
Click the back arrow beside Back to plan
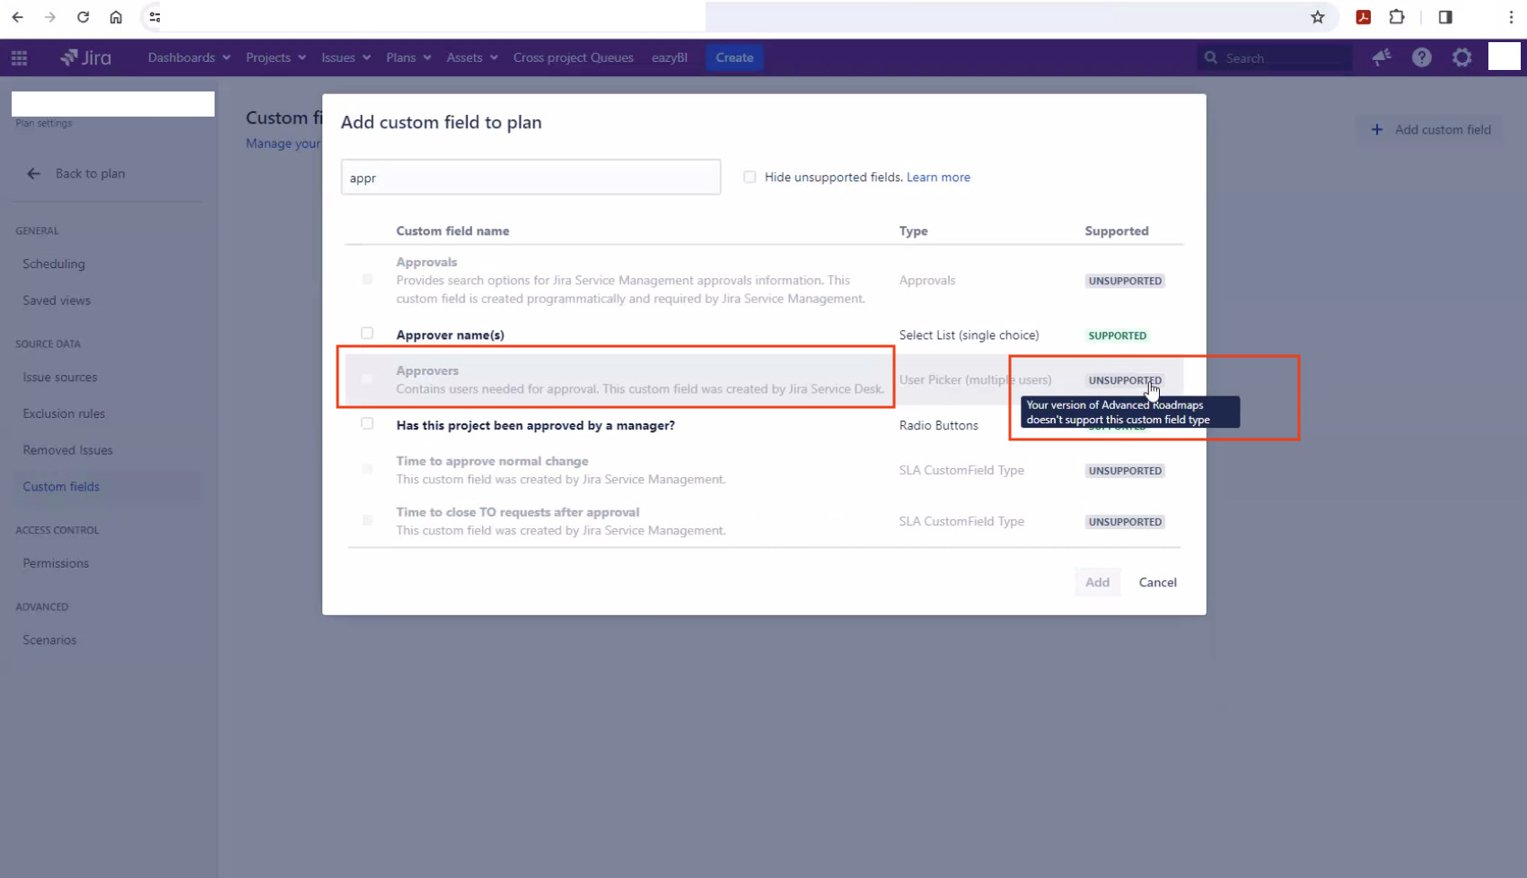(33, 173)
